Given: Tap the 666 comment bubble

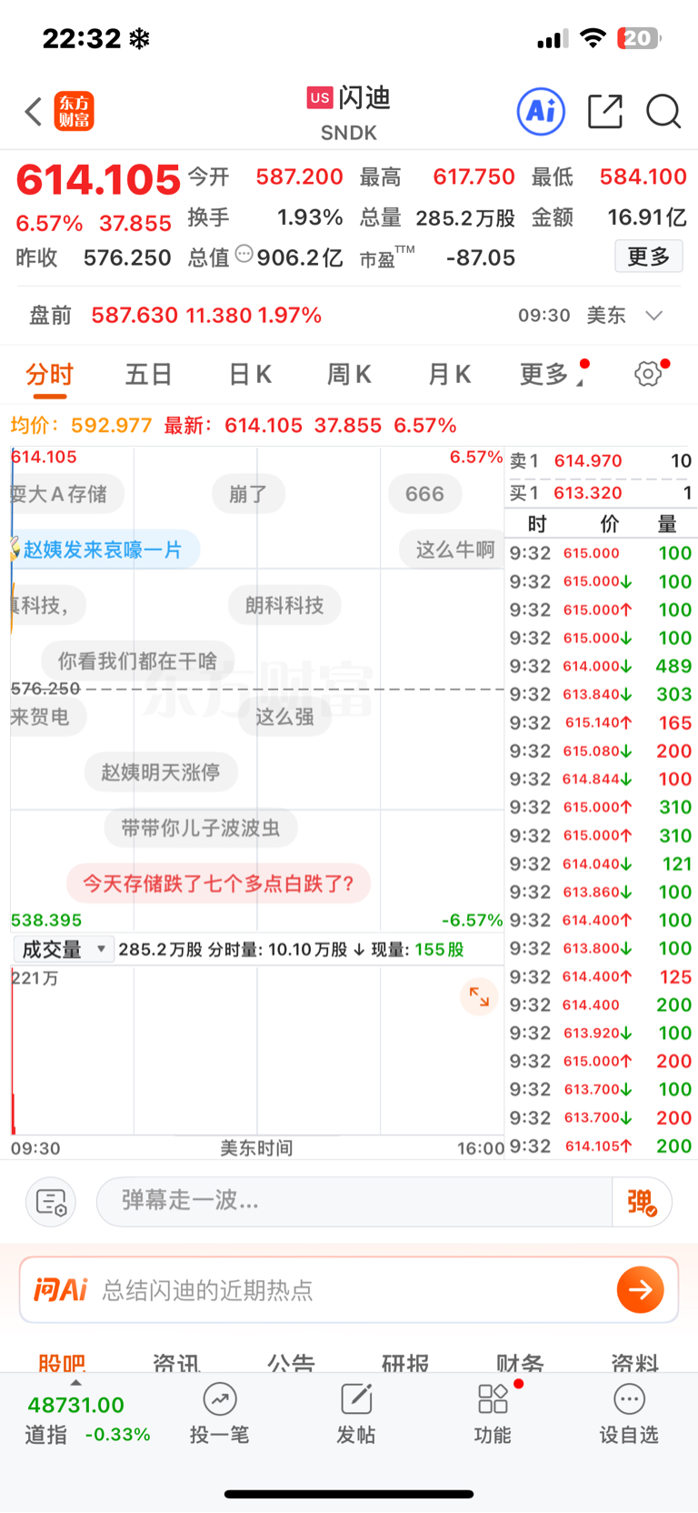Looking at the screenshot, I should click(x=424, y=494).
